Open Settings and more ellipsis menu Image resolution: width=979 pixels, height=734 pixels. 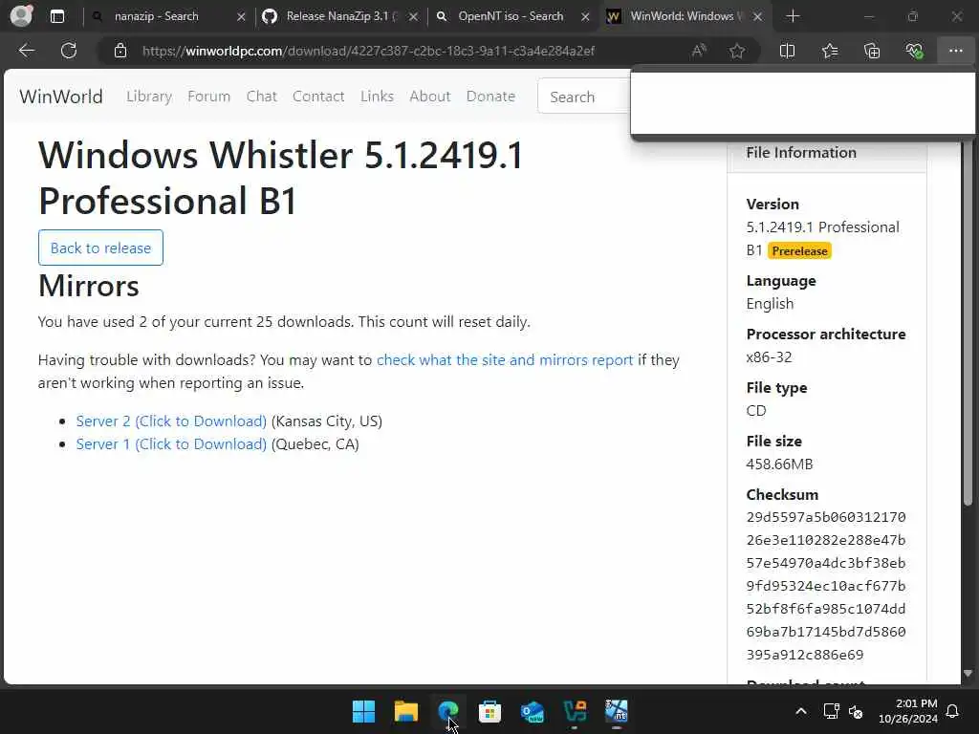coord(956,51)
